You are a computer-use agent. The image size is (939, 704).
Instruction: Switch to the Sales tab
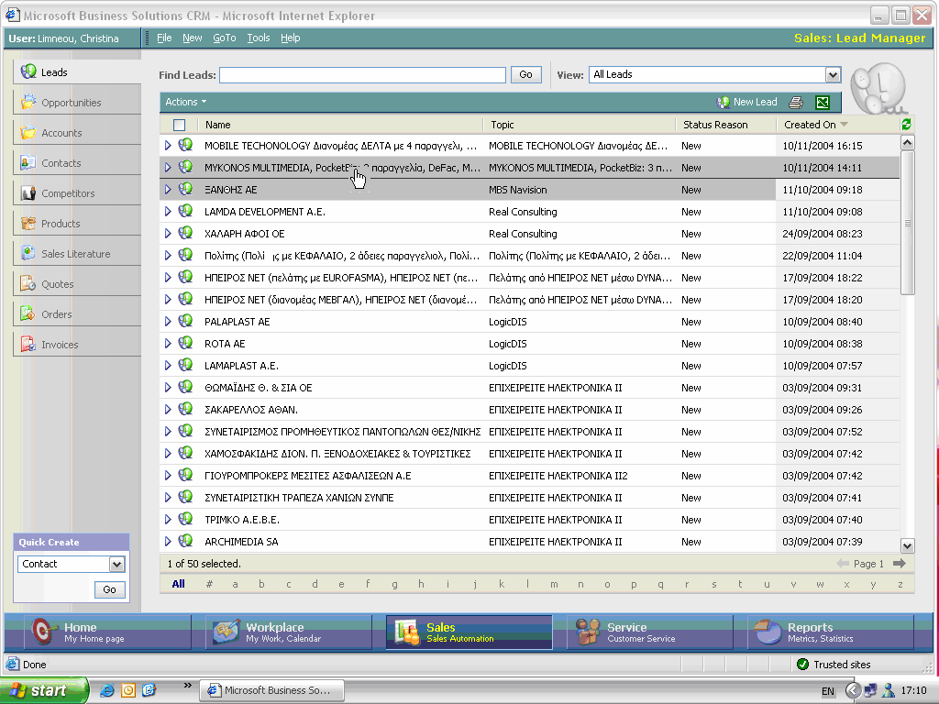[x=469, y=632]
